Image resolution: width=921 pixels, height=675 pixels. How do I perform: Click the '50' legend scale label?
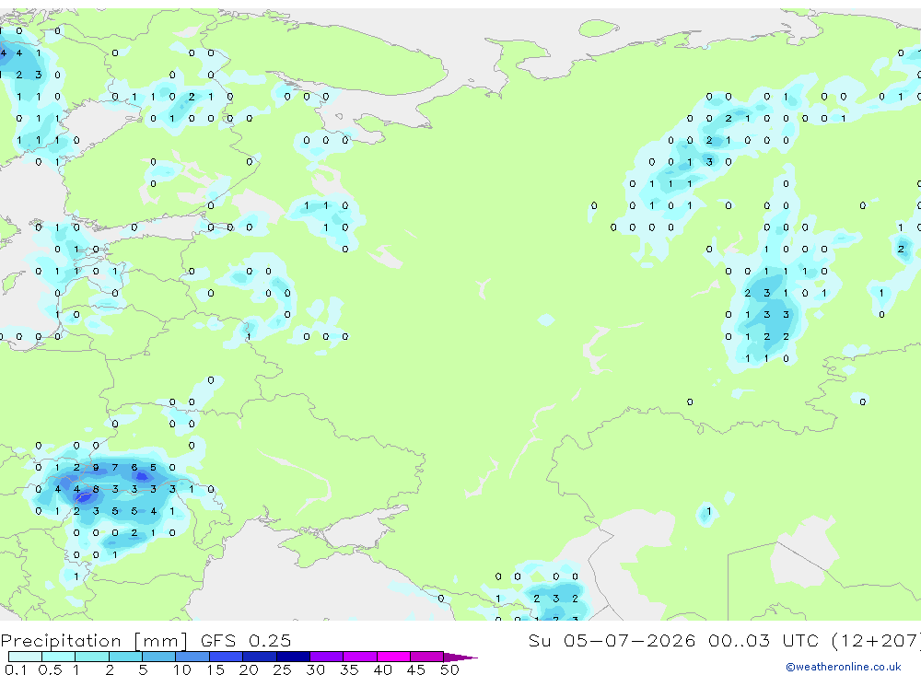(x=449, y=669)
